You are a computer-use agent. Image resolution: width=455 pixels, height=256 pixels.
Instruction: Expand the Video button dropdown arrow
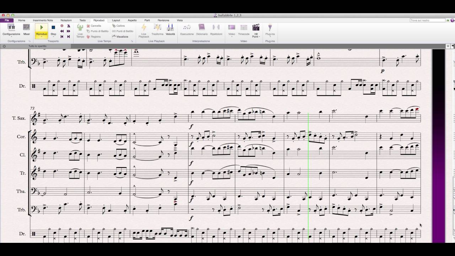pyautogui.click(x=232, y=37)
